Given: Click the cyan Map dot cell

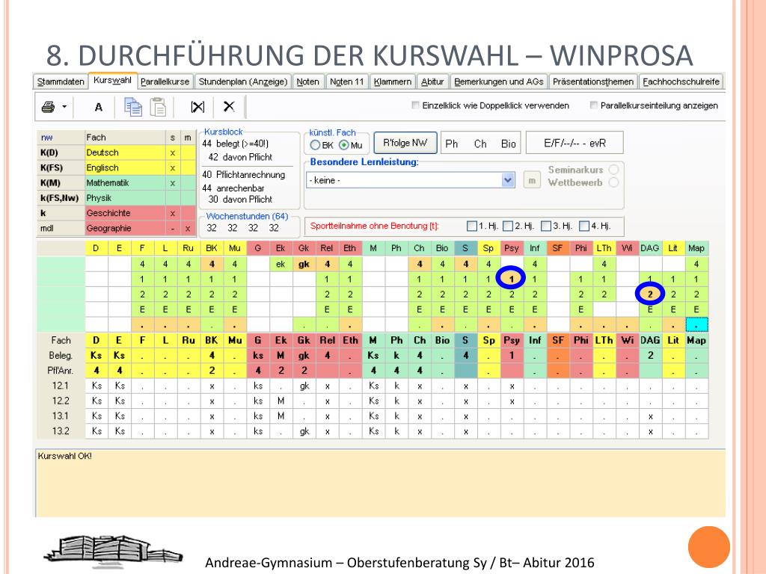Looking at the screenshot, I should tap(696, 324).
